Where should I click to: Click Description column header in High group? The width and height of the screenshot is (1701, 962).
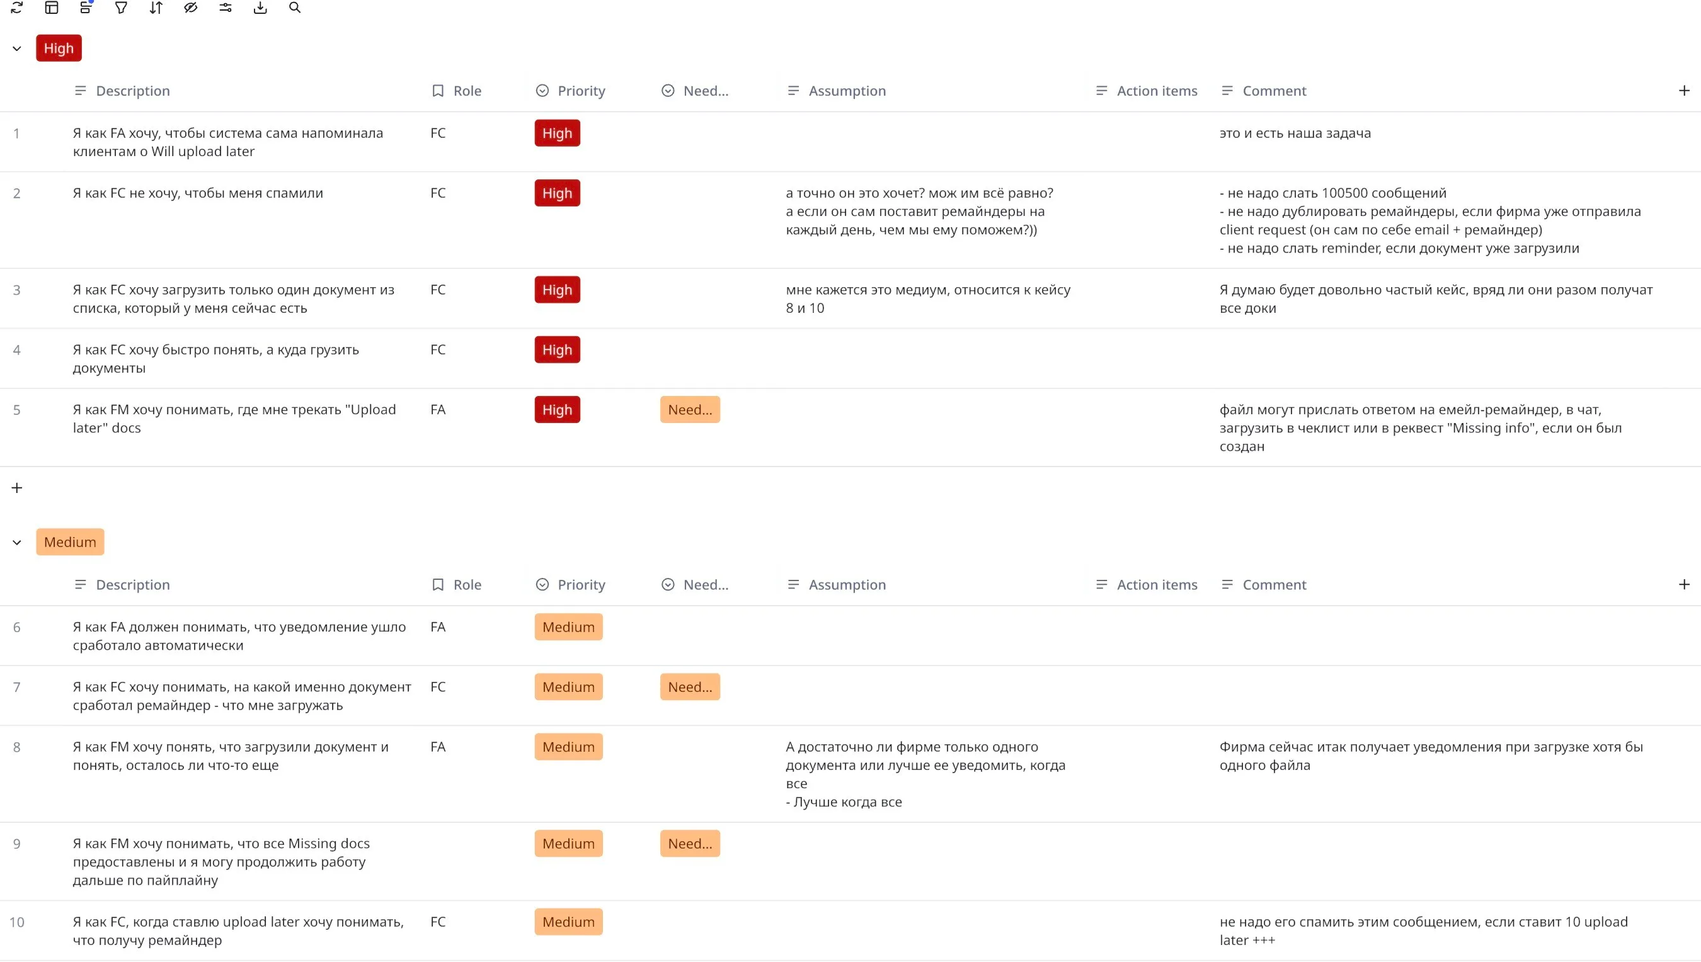122,91
